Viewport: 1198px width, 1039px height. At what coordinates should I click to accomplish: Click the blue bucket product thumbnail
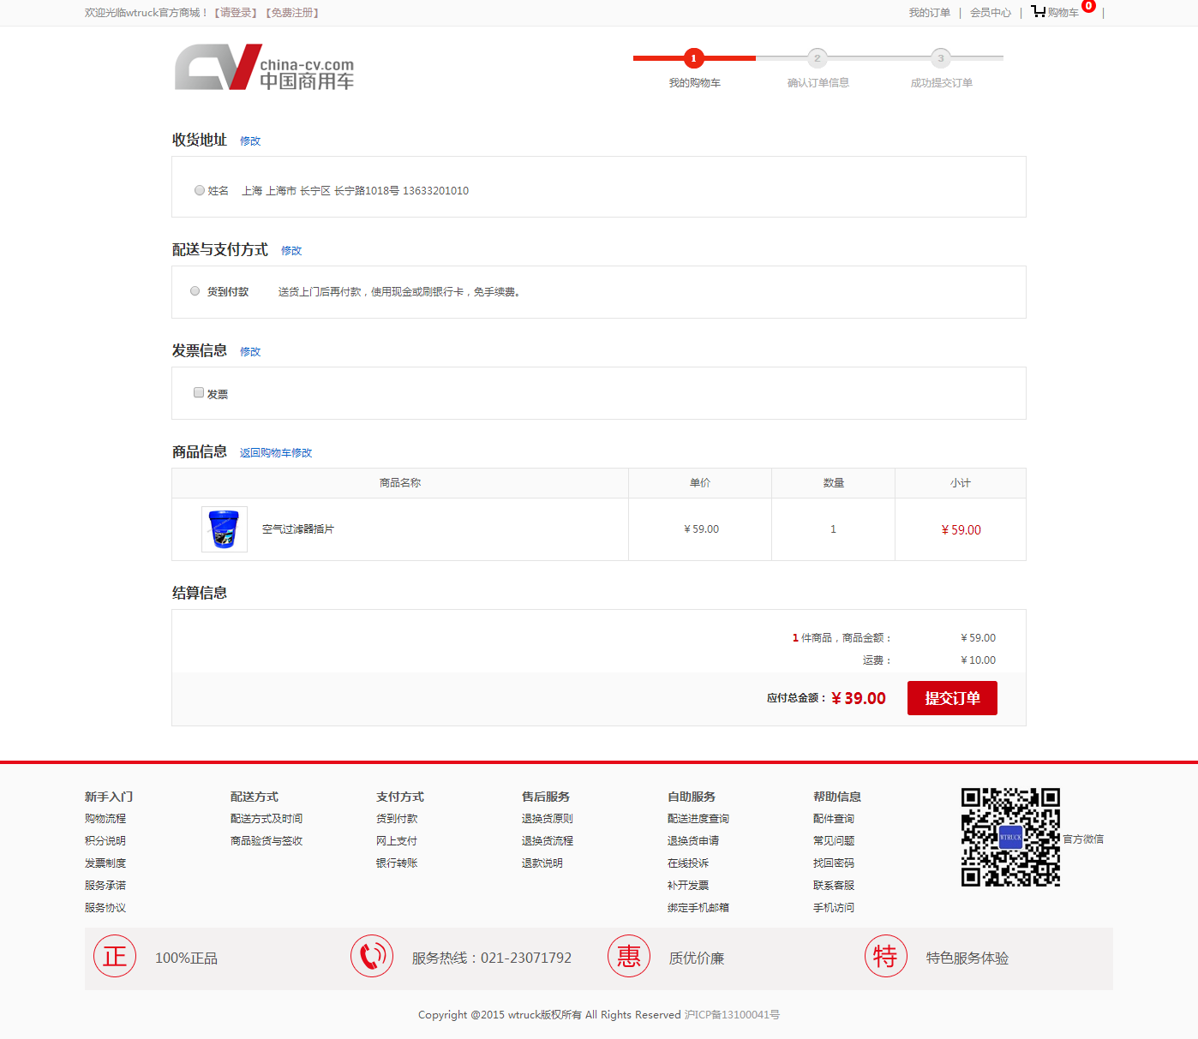pyautogui.click(x=224, y=529)
